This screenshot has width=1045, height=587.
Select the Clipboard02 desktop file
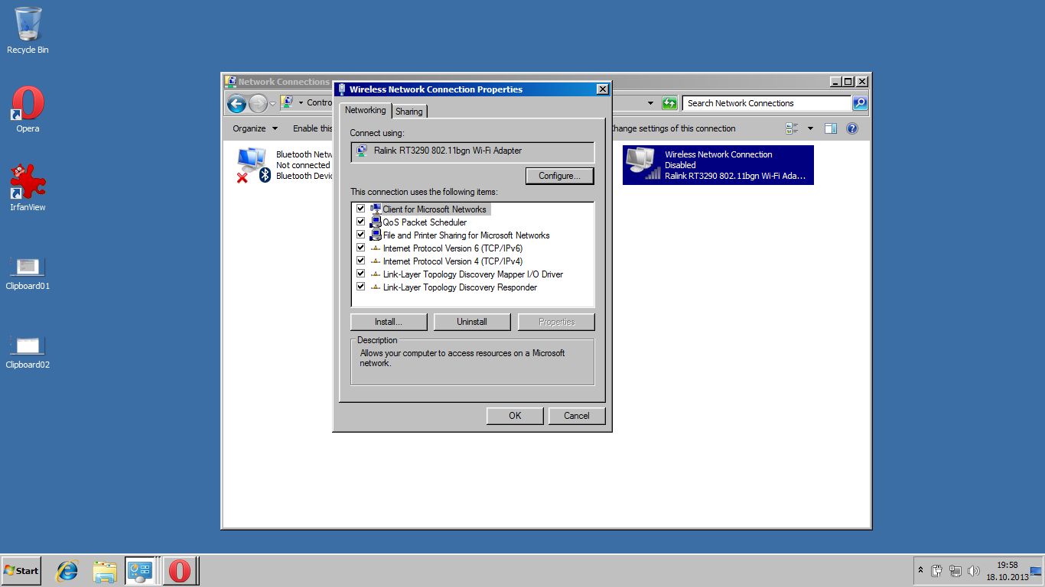28,352
